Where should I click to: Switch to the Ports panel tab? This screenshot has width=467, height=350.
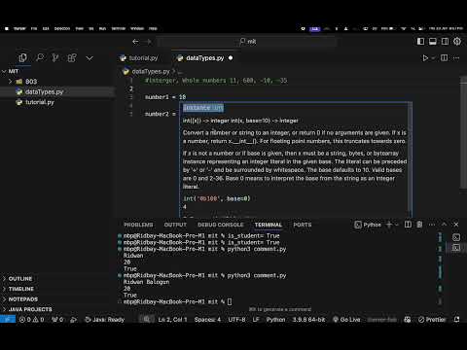[x=303, y=225]
